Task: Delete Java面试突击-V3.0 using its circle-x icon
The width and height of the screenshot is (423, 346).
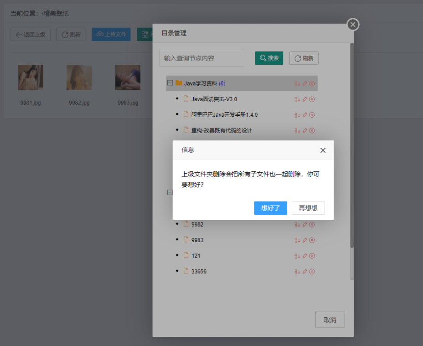Action: click(312, 99)
